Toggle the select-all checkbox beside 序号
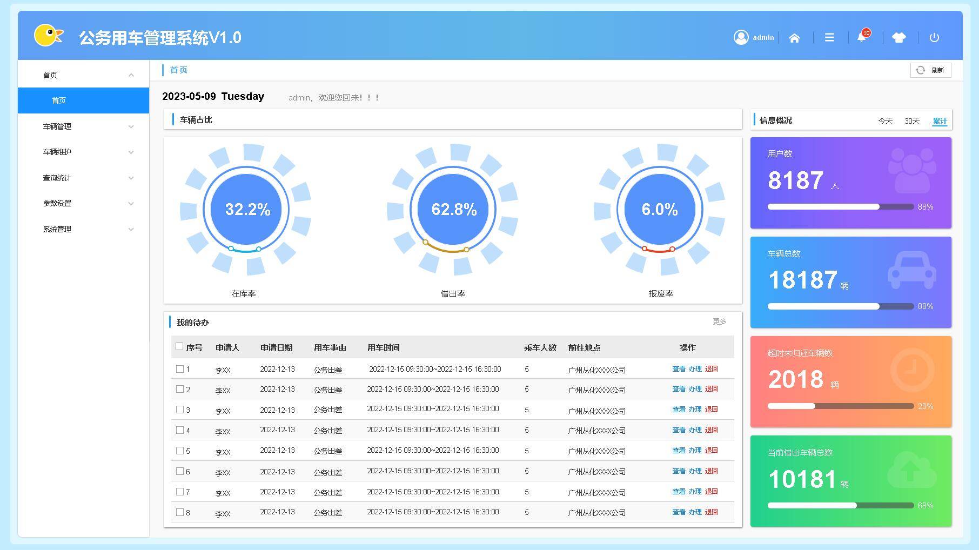Viewport: 979px width, 550px height. point(179,347)
